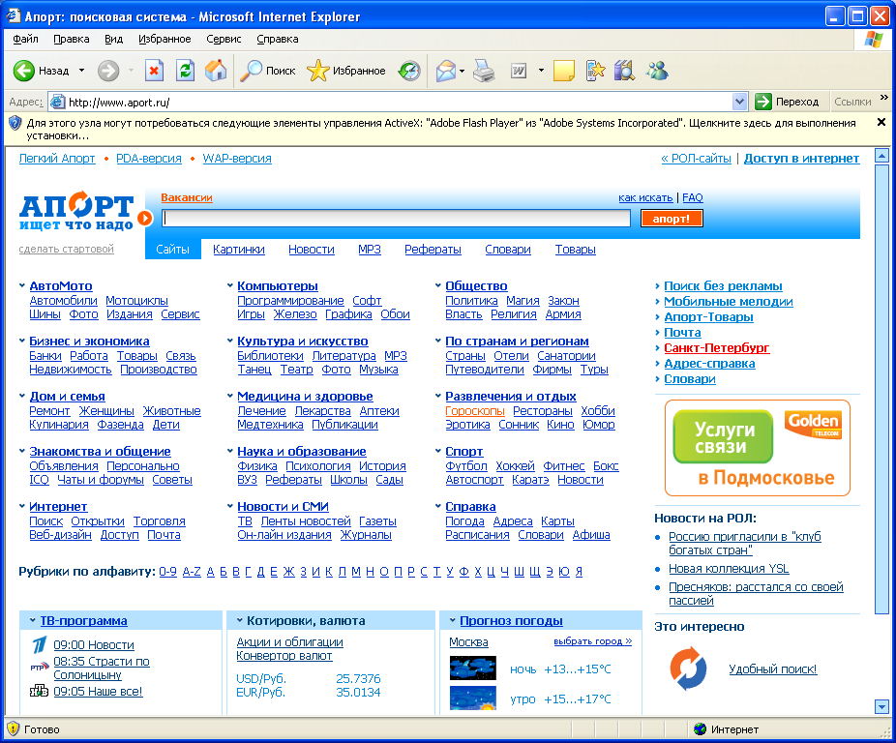Image resolution: width=896 pixels, height=743 pixels.
Task: Open Favorites (Избранное) star button
Action: tap(346, 71)
